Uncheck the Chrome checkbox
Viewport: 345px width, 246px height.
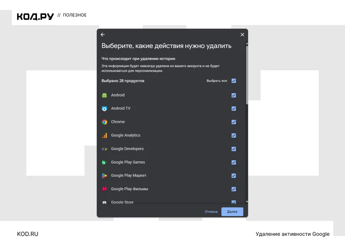(x=234, y=122)
